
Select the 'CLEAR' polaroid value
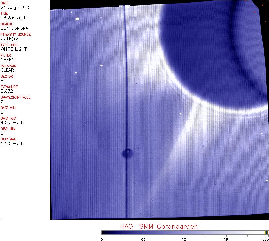[7, 70]
